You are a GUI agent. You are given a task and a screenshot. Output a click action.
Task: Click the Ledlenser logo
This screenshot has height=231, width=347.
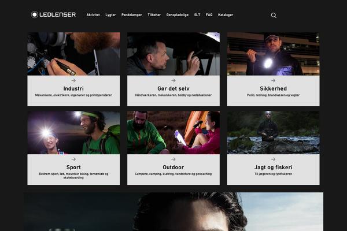[x=53, y=14]
